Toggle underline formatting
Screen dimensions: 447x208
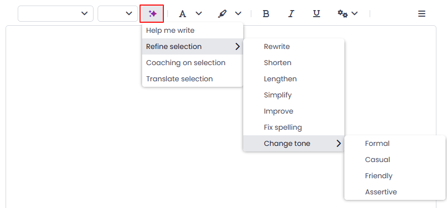tap(316, 14)
